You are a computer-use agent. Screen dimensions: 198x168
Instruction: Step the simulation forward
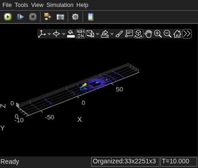[x=20, y=17]
